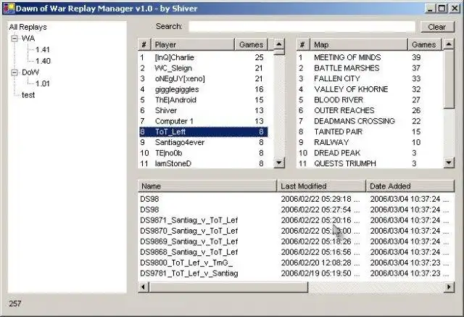Collapse the WA tree node

14,38
